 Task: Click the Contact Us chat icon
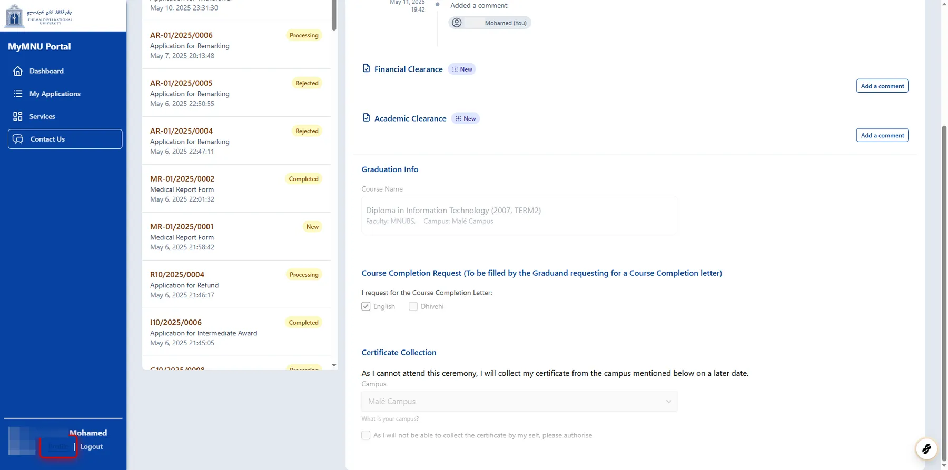[18, 139]
